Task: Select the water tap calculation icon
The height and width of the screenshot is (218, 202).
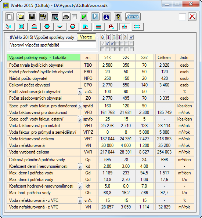Action: 111,26
